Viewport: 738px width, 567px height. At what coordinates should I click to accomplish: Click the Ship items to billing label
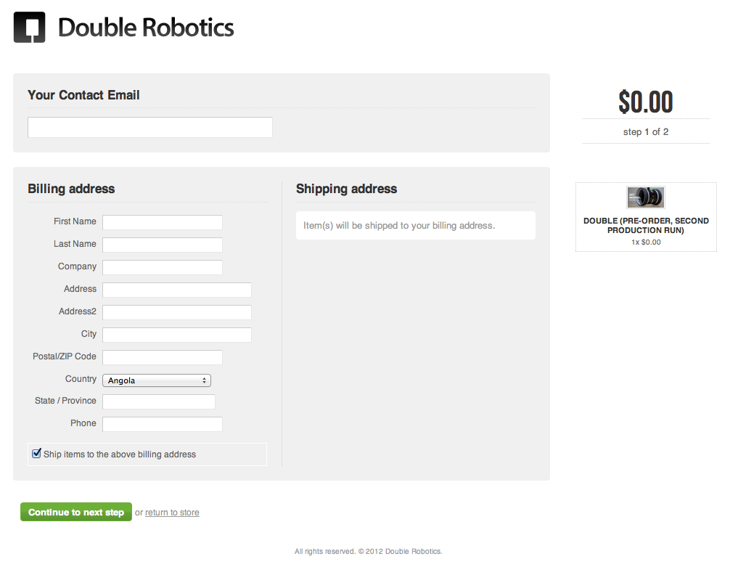(120, 454)
